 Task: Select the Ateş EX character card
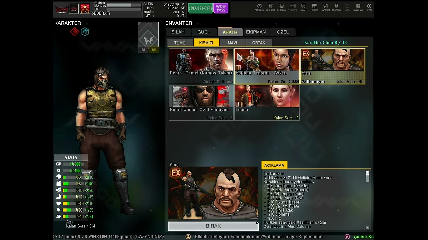tap(333, 66)
